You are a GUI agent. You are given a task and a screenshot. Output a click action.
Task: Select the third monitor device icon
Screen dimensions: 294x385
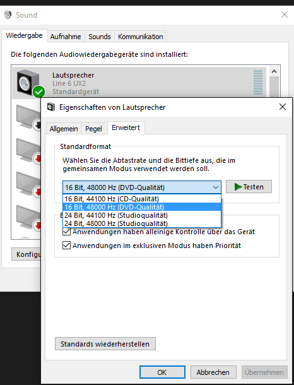28,184
